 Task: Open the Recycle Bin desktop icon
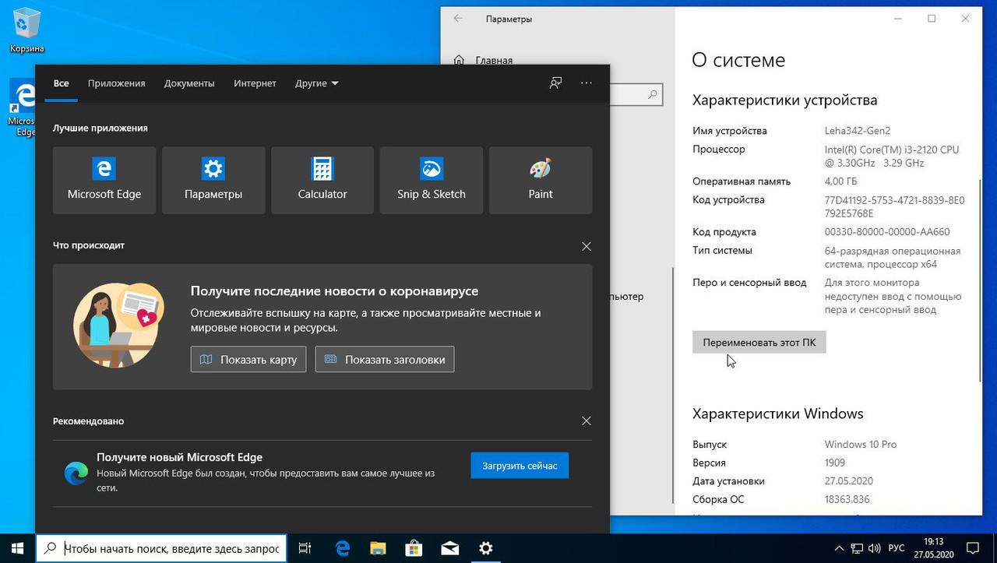coord(26,30)
